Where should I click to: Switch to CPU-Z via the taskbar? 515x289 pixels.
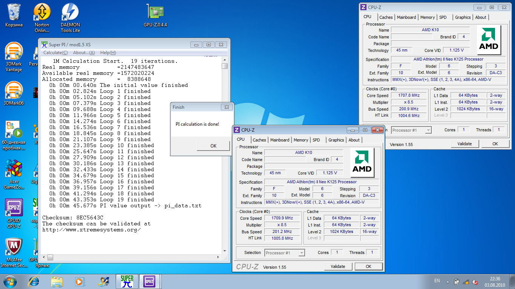click(150, 281)
